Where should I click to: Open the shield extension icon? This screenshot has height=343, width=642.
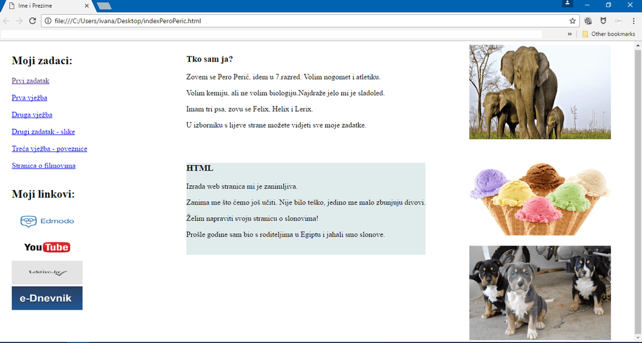tap(603, 21)
